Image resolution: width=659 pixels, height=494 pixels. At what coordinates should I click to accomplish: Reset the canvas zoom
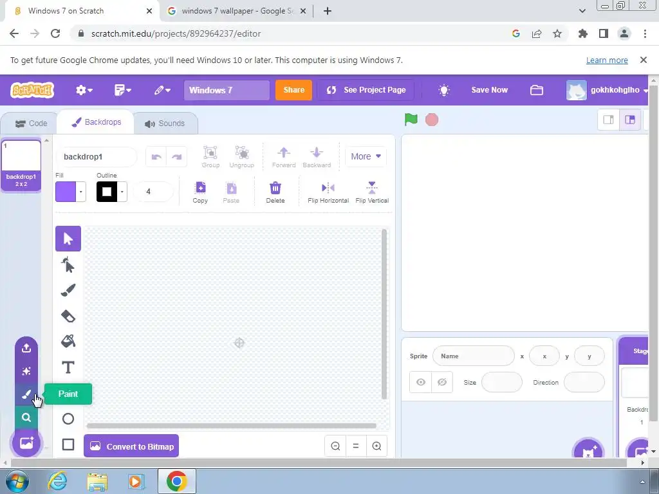click(356, 446)
